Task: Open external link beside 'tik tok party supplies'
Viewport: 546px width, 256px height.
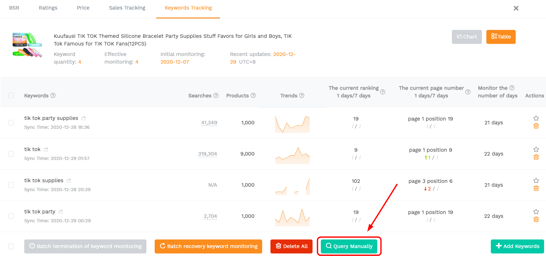Action: click(x=84, y=118)
